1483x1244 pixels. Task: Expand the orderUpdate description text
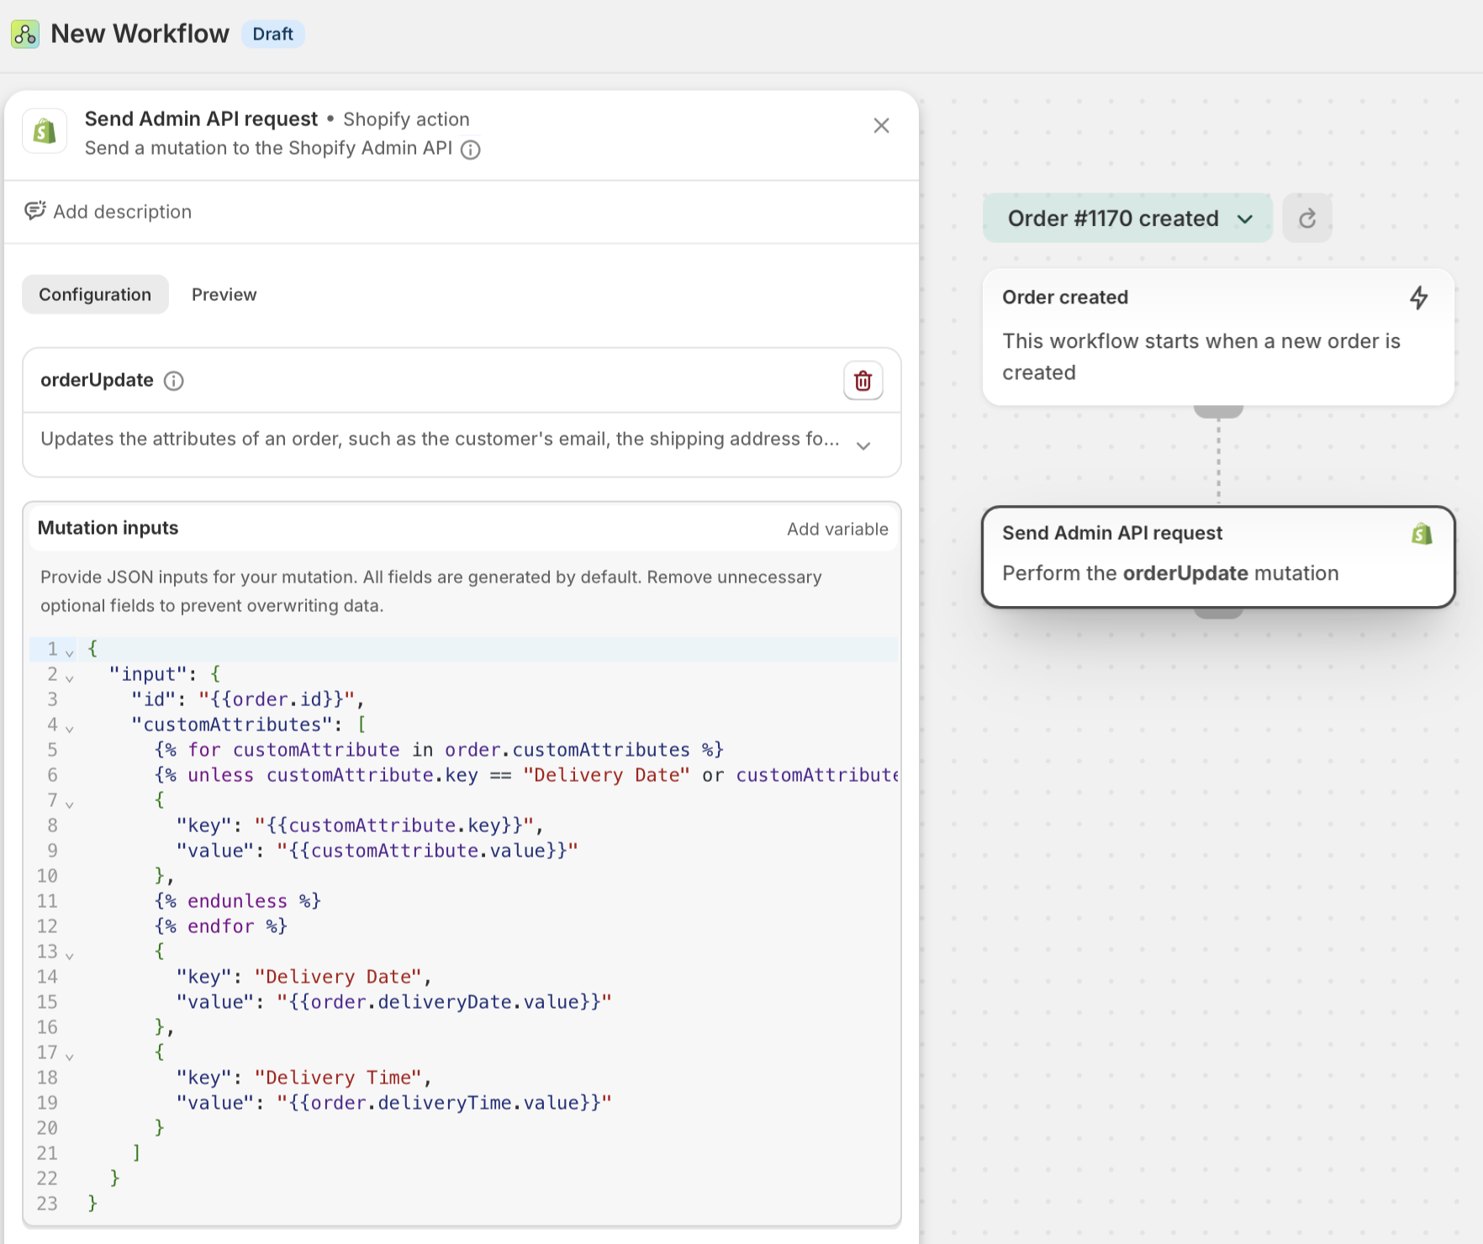coord(863,445)
